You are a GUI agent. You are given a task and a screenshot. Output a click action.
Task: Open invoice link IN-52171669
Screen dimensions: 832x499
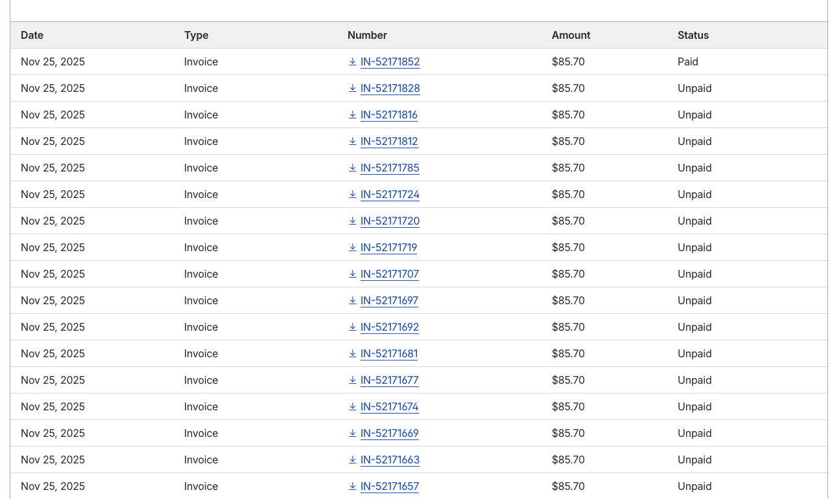(389, 434)
